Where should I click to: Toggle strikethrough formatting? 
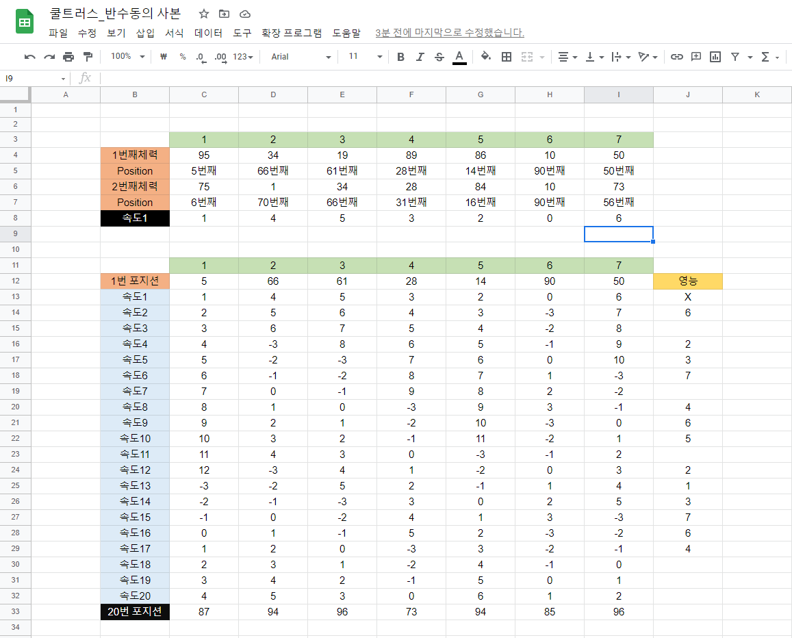pos(439,57)
